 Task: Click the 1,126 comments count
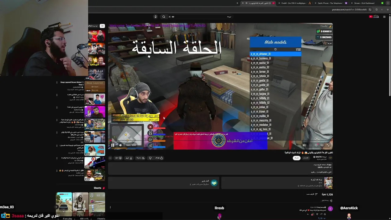coord(327,194)
